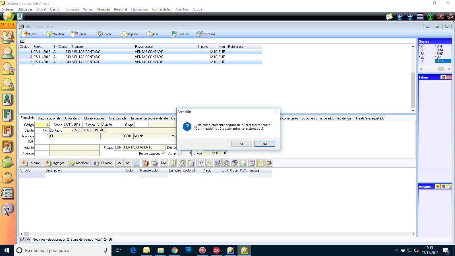
Task: Click the Filtros clear filter icon
Action: [x=443, y=77]
